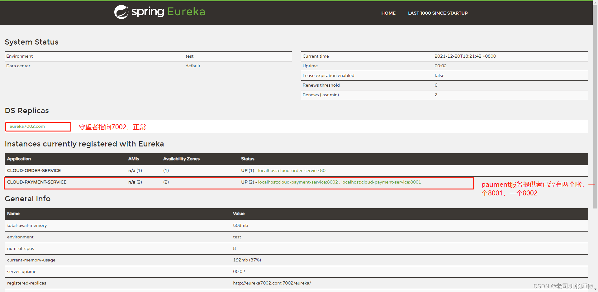
Task: Select CLOUD-PAYMENT-SERVICE application name
Action: 37,182
